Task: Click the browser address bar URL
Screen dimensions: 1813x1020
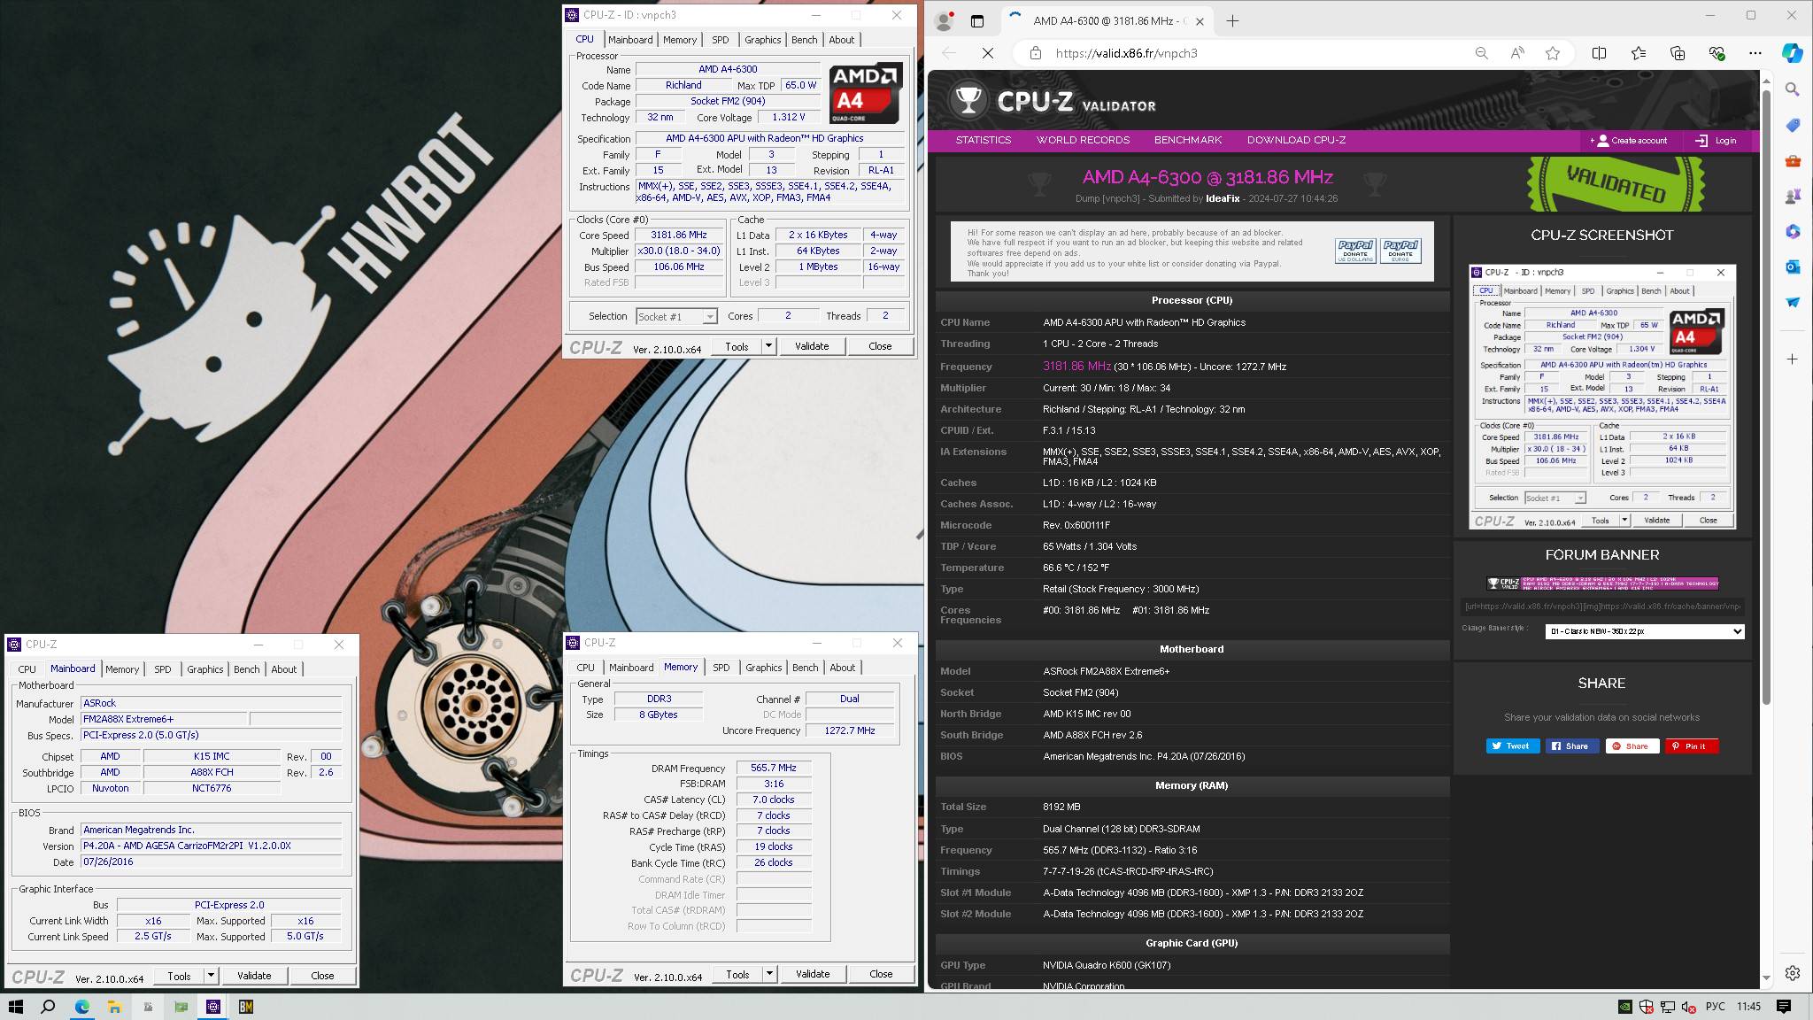Action: 1126,53
